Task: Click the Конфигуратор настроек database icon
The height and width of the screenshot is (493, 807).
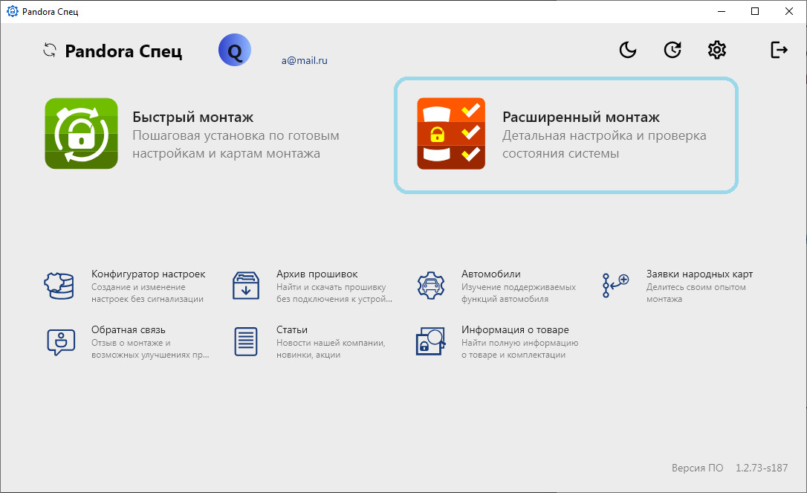Action: [x=59, y=286]
